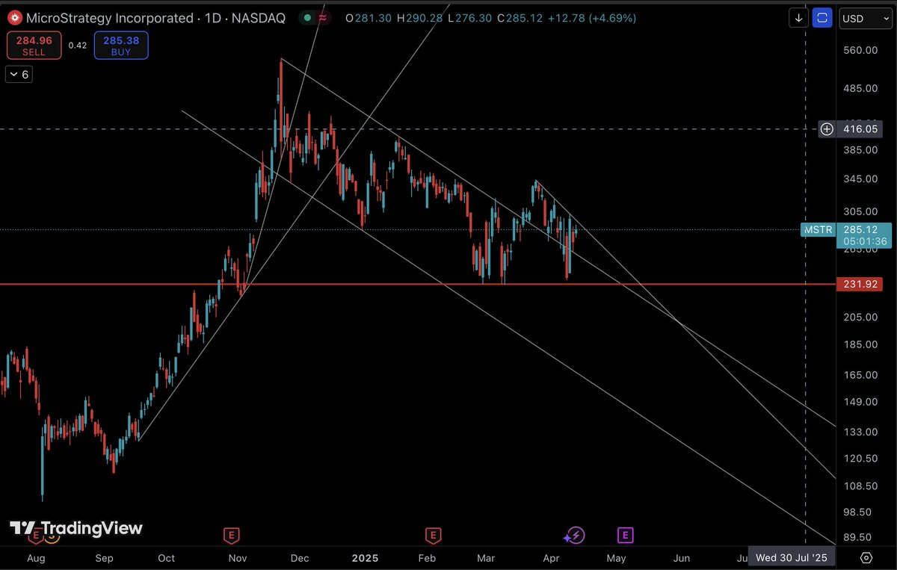
Task: Click the Apr label on time axis
Action: (551, 558)
